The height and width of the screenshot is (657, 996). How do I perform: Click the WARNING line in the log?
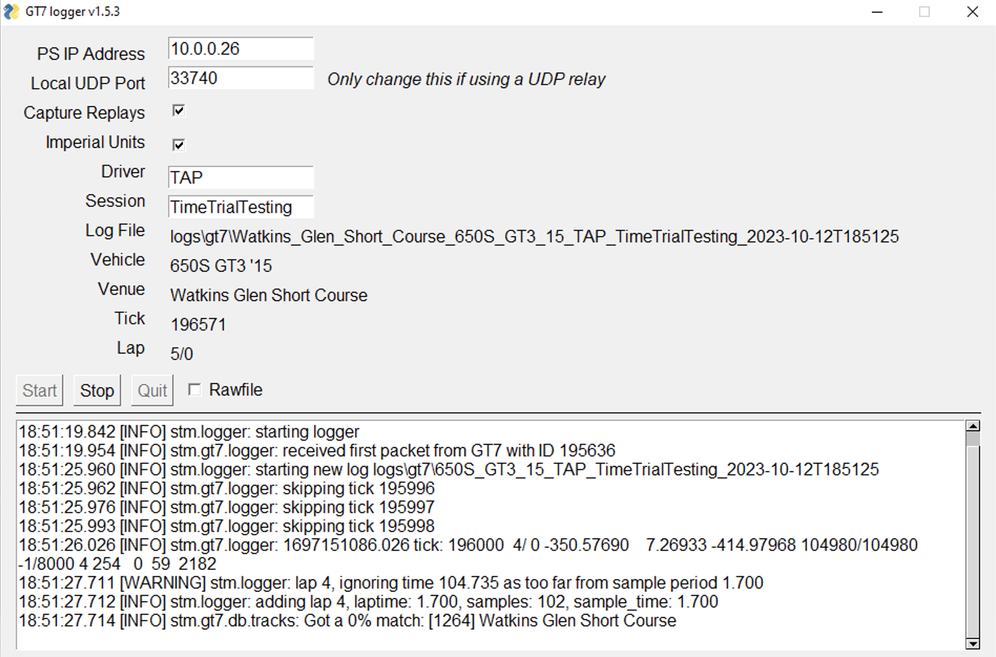click(391, 582)
